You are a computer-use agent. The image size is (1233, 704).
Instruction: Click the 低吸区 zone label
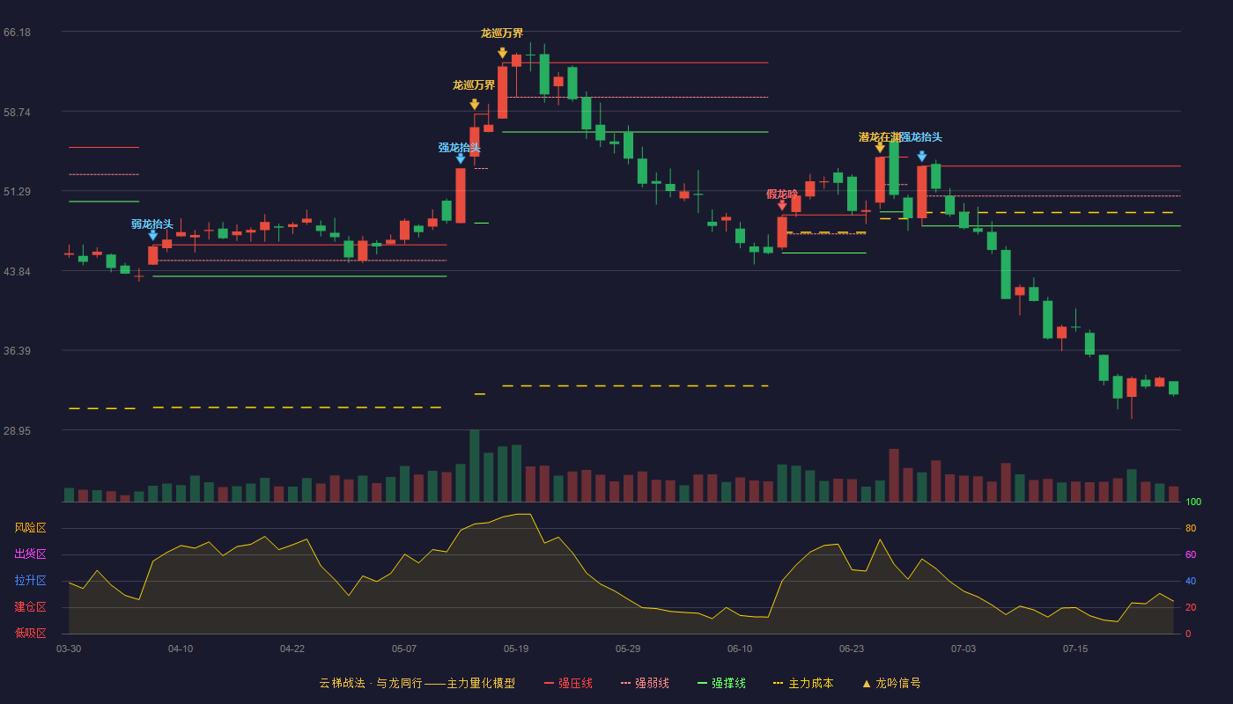(x=30, y=633)
